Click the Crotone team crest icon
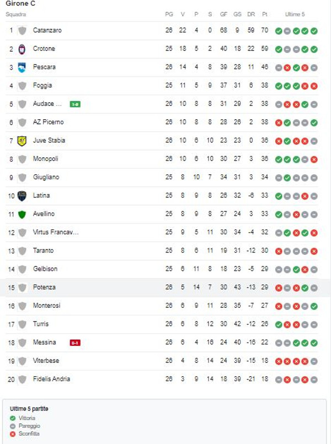This screenshot has width=331, height=444. (x=22, y=49)
